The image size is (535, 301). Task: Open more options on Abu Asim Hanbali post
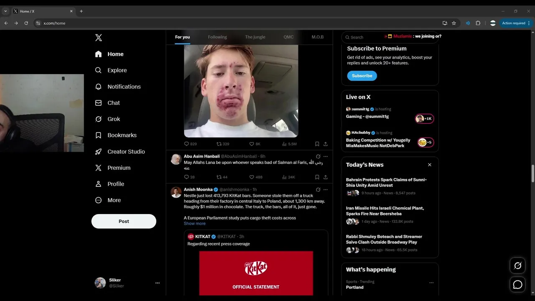point(326,156)
